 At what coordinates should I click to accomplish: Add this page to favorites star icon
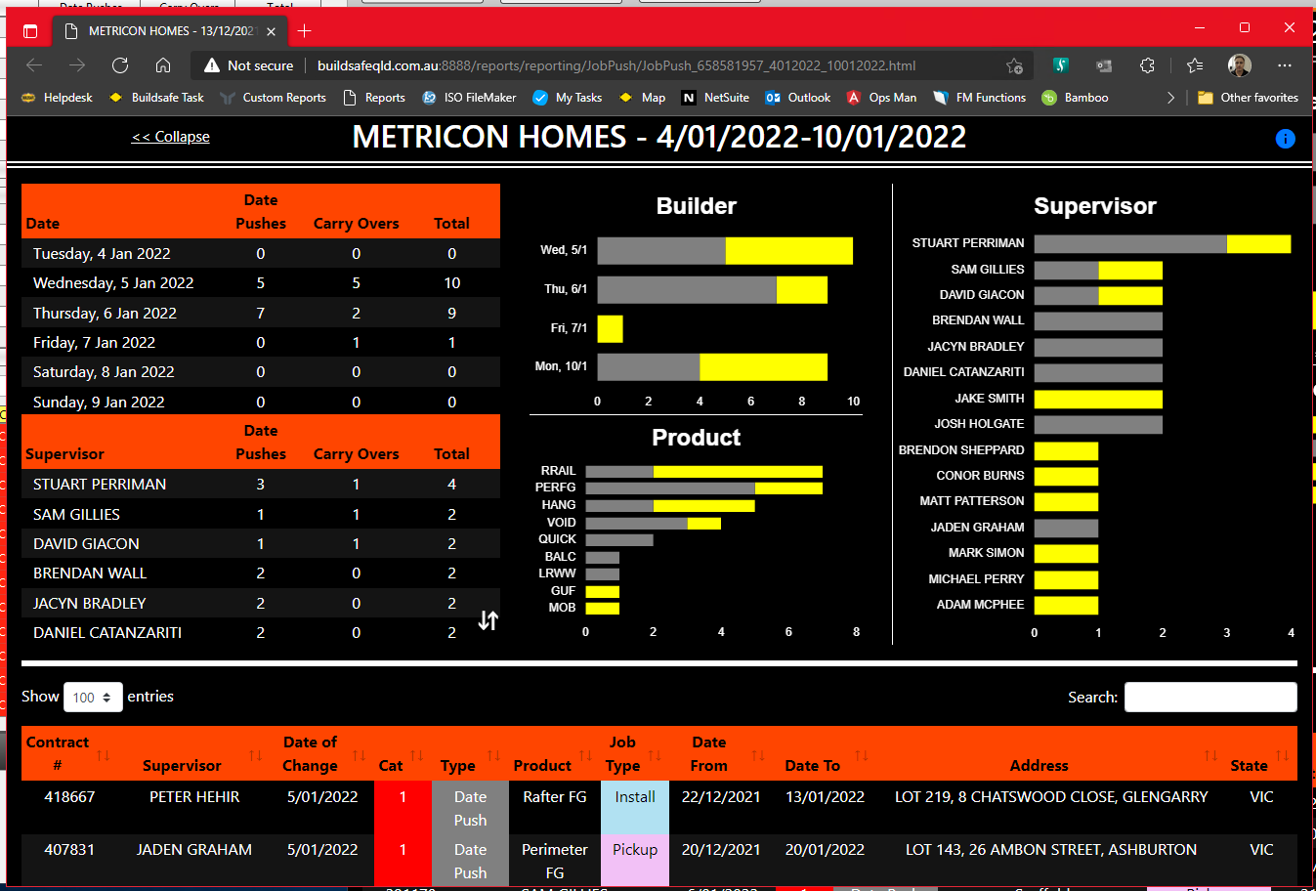pos(1014,65)
